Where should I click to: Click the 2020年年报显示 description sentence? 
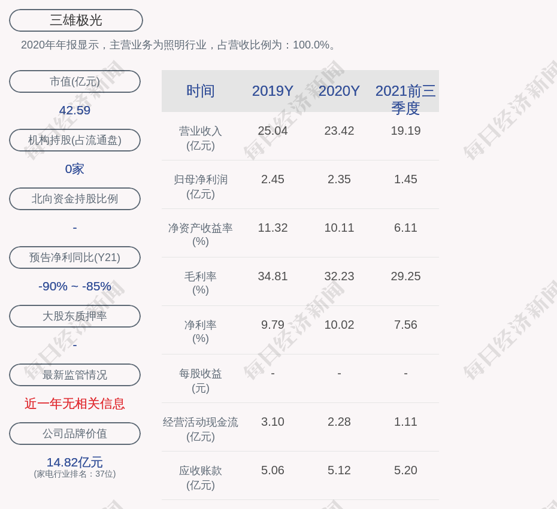pyautogui.click(x=178, y=45)
